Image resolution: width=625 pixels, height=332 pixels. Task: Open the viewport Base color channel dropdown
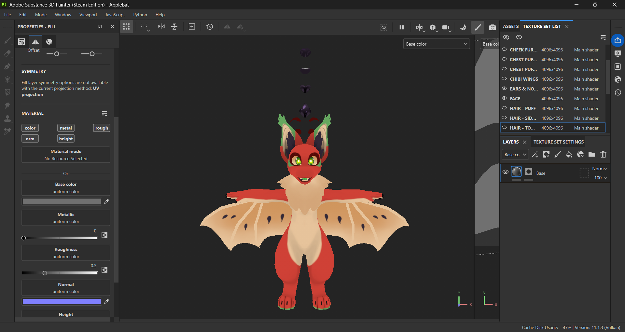[436, 44]
